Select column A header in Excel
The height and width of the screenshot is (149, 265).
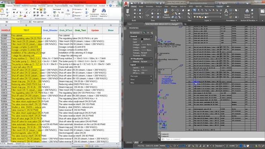(6, 25)
